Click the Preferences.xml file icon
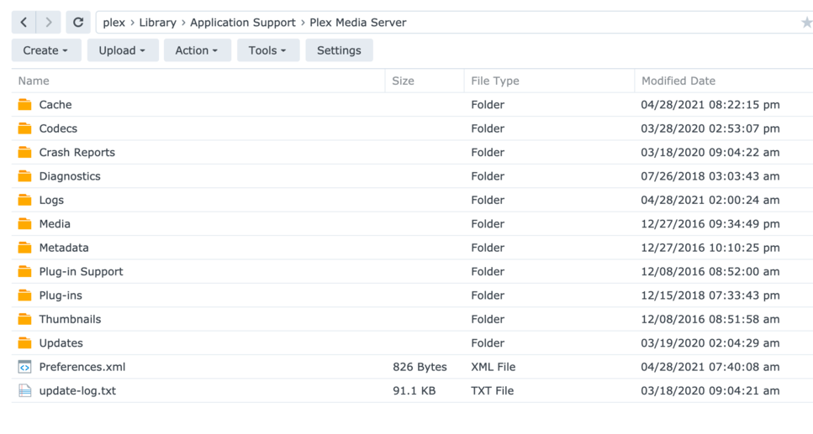813x434 pixels. coord(24,367)
